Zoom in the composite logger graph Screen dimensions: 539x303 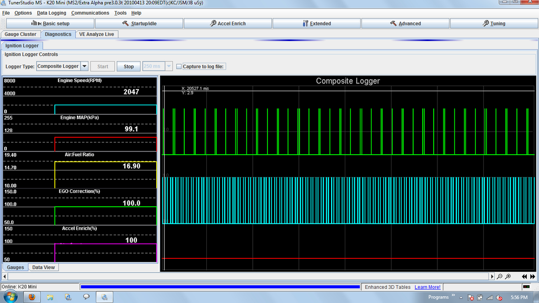coord(508,276)
